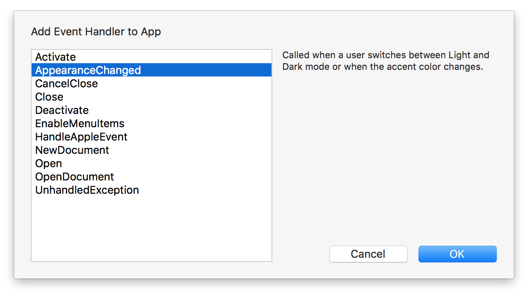This screenshot has height=296, width=528.
Task: Select the Open event entry
Action: [152, 163]
